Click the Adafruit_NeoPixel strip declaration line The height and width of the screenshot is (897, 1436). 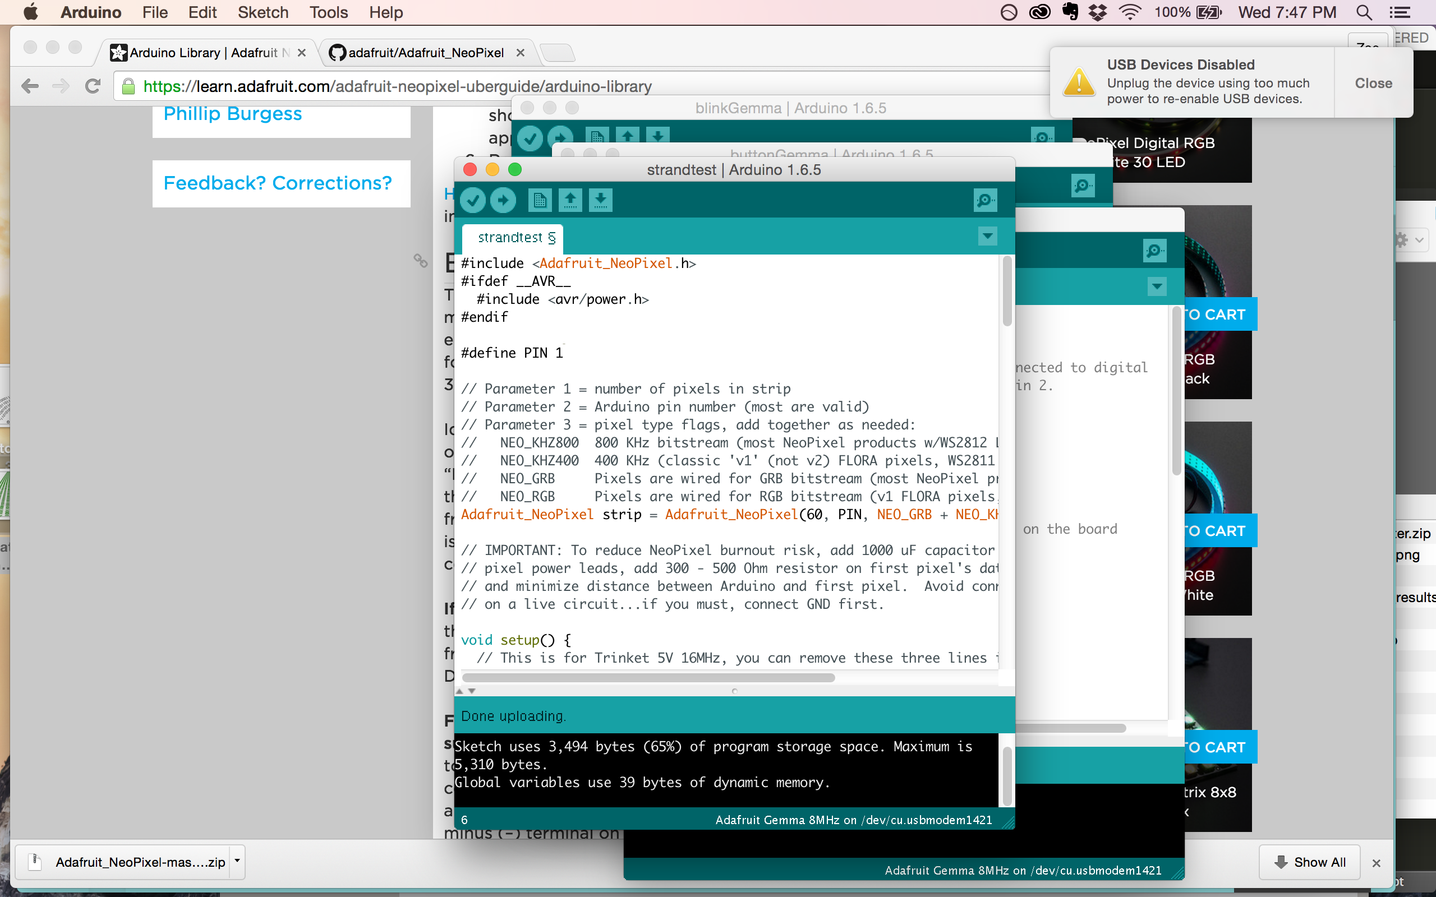point(730,514)
